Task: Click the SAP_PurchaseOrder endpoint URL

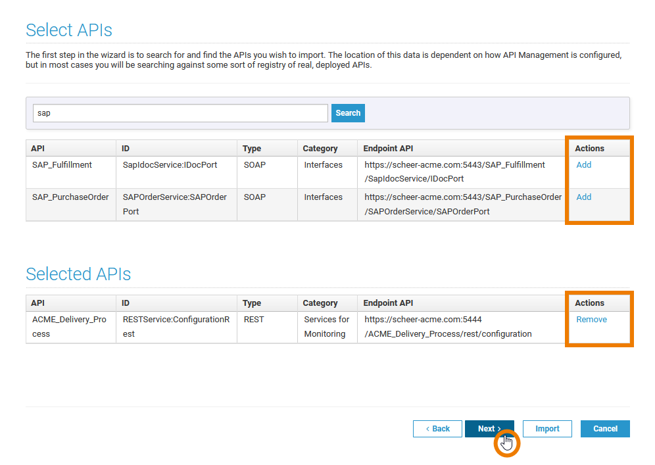Action: click(463, 204)
